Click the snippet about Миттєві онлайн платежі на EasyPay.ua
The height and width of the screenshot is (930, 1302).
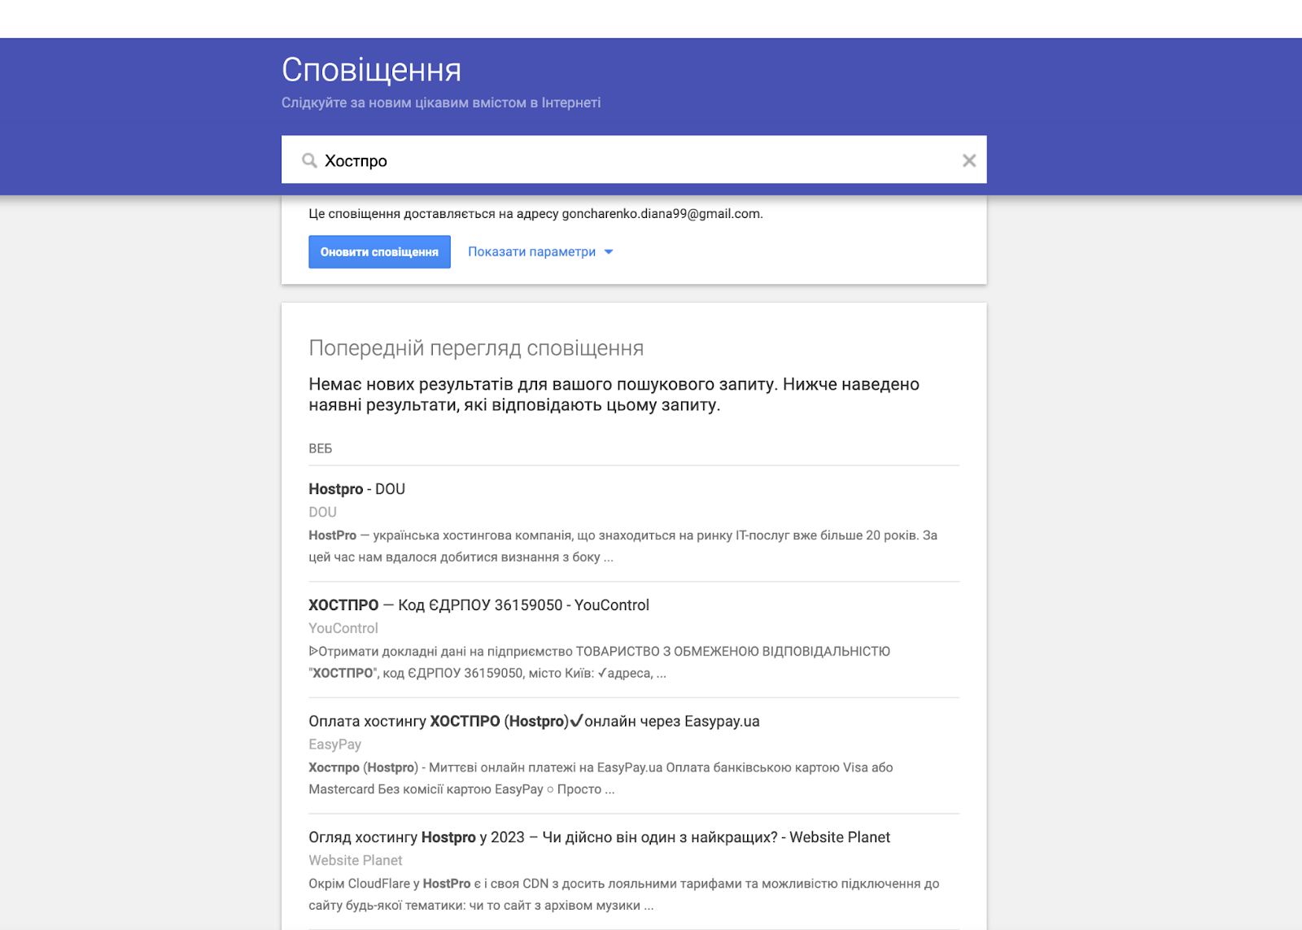pyautogui.click(x=601, y=779)
